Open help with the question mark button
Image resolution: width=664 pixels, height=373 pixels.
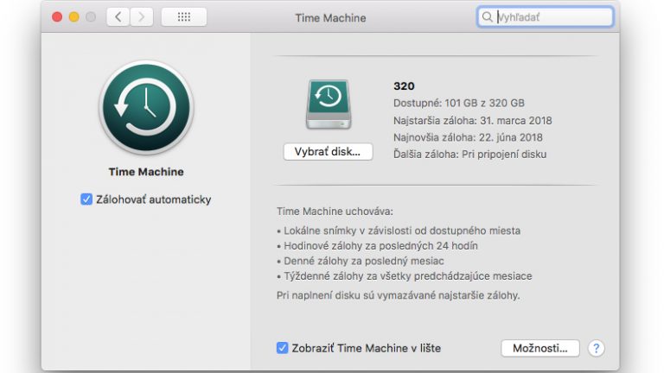point(596,349)
